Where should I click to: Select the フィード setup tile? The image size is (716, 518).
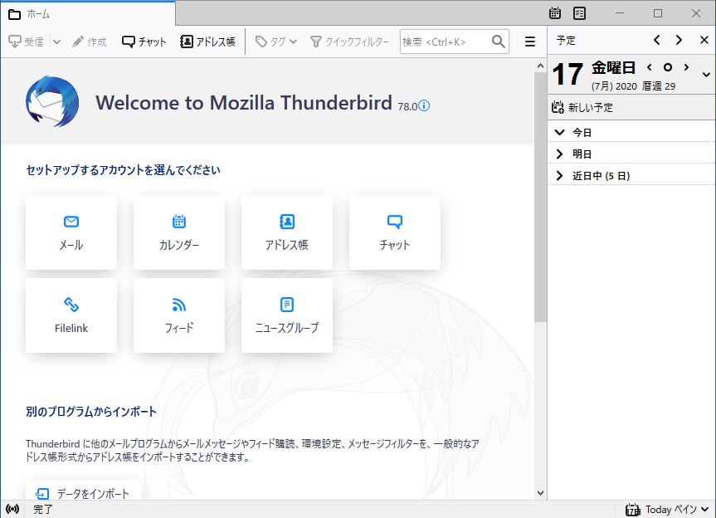point(178,315)
